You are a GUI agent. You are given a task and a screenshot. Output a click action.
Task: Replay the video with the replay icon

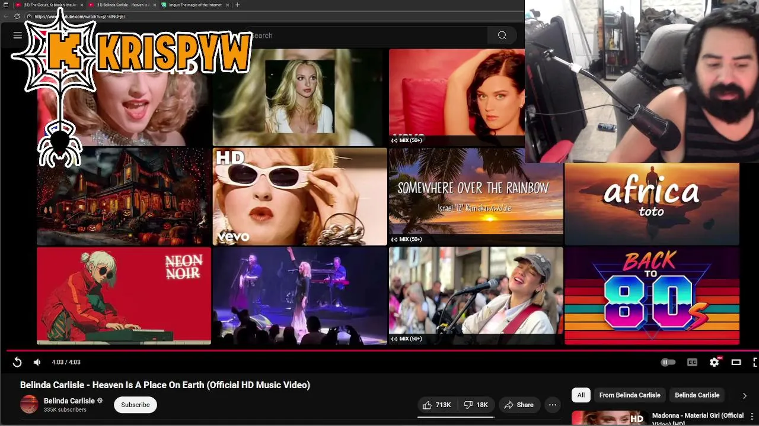click(17, 362)
